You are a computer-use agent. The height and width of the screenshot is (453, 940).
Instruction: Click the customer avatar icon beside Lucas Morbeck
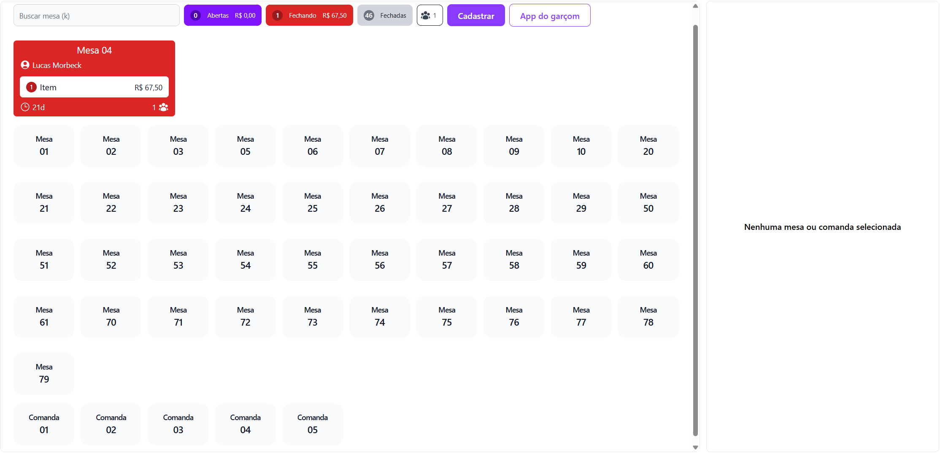coord(25,65)
